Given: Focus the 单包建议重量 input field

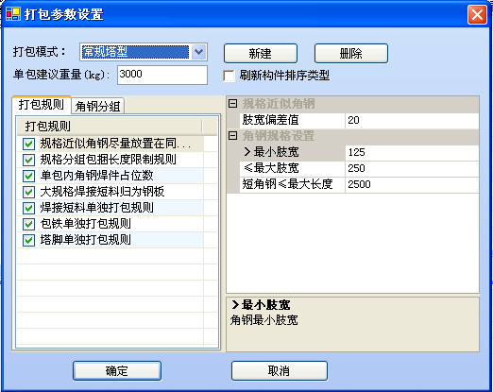Looking at the screenshot, I should (162, 75).
